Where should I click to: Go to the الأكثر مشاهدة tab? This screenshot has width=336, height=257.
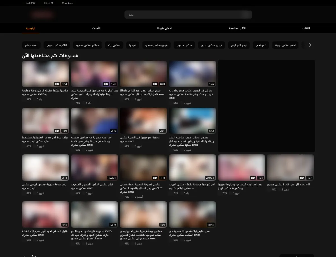(237, 29)
